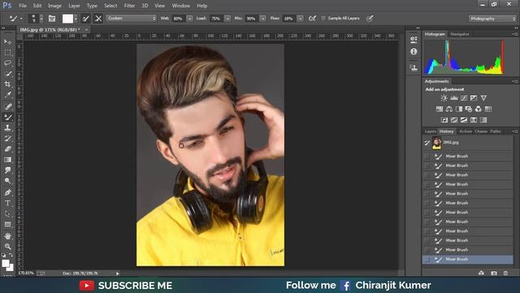Select the Mixer Brush tool in toolbox
520x293 pixels.
click(7, 117)
